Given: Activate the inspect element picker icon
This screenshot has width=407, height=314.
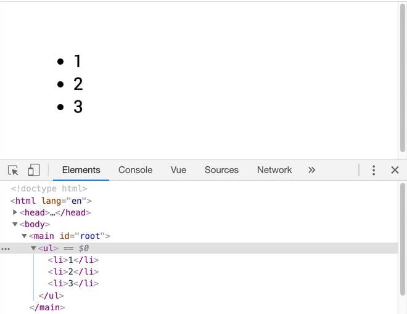Looking at the screenshot, I should 13,170.
